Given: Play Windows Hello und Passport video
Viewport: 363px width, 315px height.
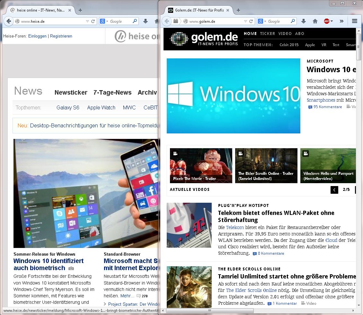Looking at the screenshot, I should tap(328, 166).
